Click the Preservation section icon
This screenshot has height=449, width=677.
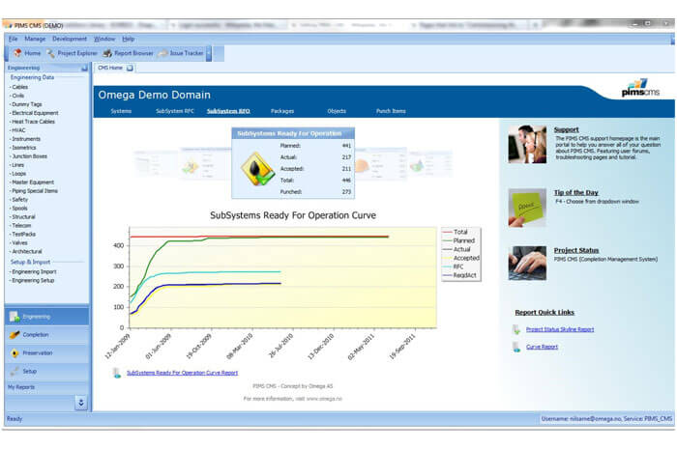[x=15, y=353]
